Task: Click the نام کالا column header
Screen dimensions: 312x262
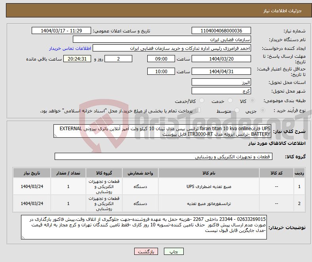Action: tap(209, 173)
